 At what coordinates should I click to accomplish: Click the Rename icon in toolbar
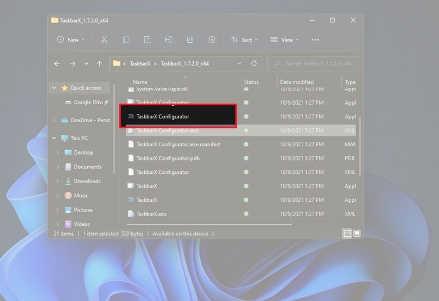pyautogui.click(x=169, y=39)
